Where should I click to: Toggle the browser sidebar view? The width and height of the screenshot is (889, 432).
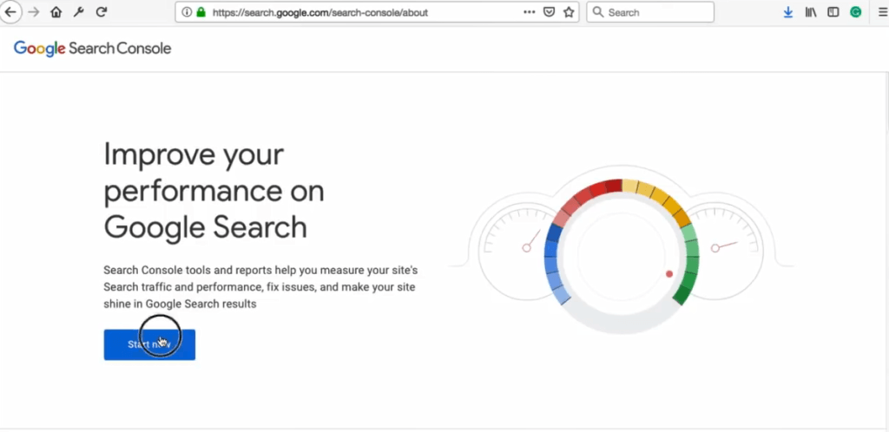[833, 12]
